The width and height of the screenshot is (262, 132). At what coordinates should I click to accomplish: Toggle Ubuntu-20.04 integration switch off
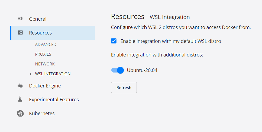coord(118,70)
